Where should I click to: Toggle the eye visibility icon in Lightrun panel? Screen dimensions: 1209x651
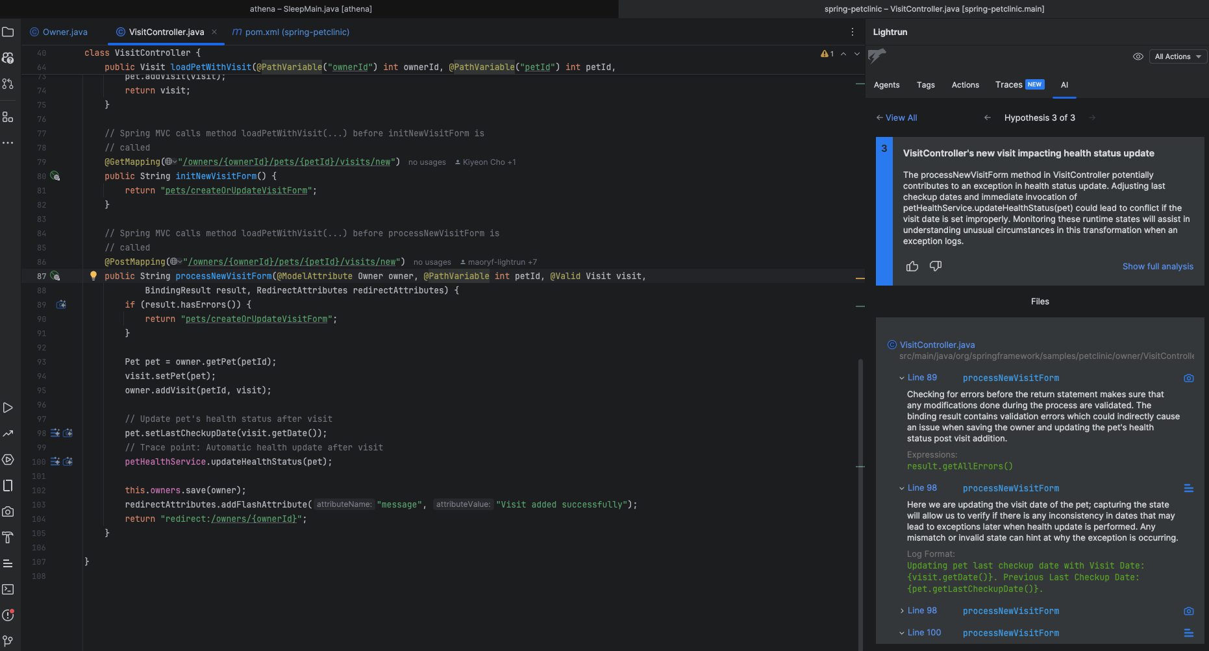click(x=1138, y=56)
